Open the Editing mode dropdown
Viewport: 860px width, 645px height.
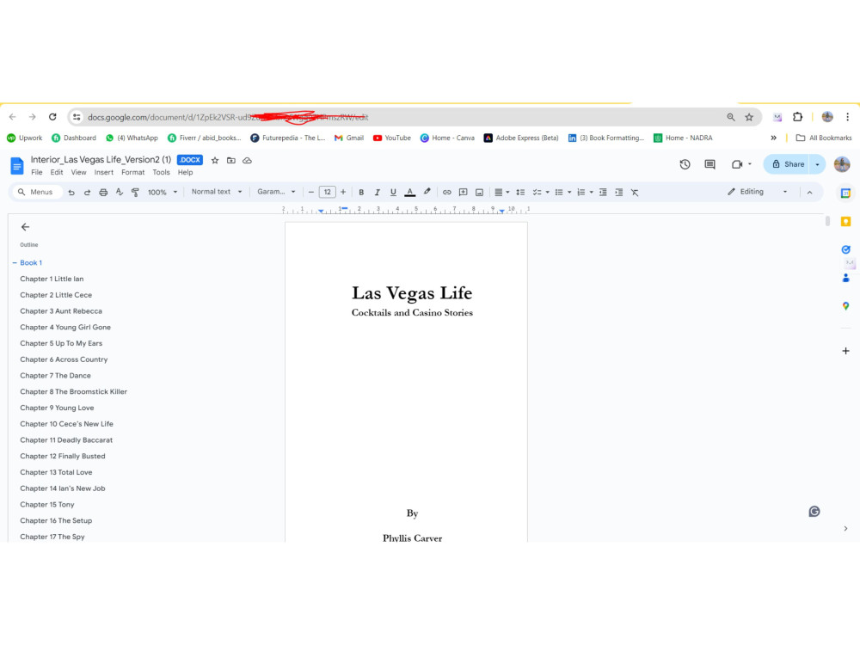(758, 192)
